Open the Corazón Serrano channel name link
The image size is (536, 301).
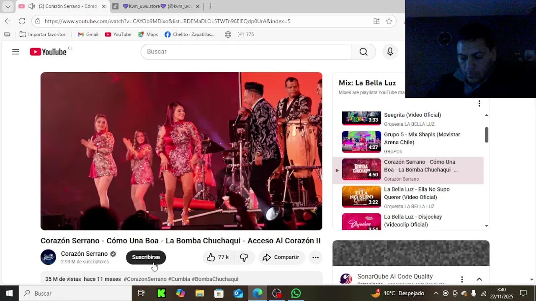tap(84, 254)
